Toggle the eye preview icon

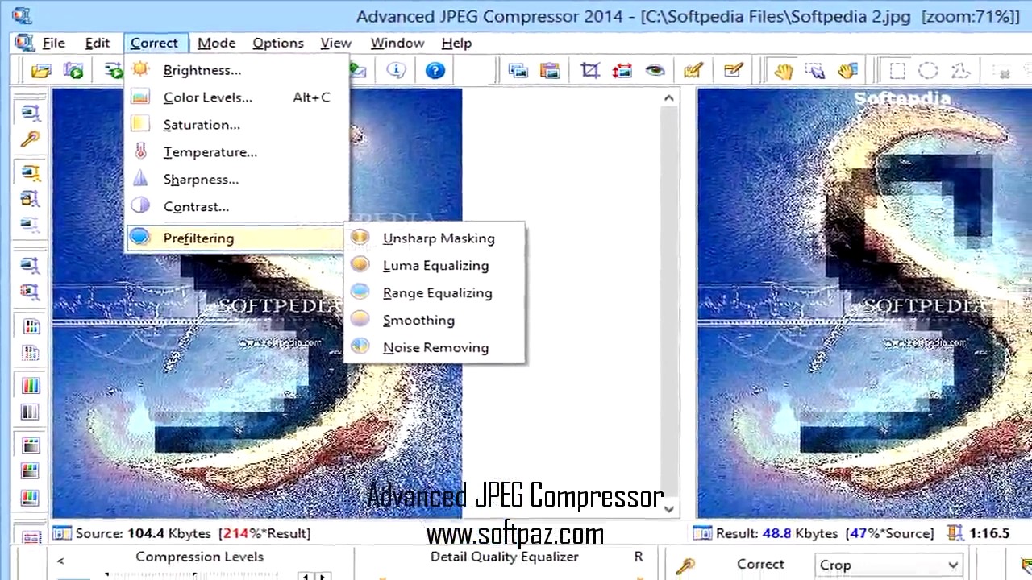click(655, 71)
